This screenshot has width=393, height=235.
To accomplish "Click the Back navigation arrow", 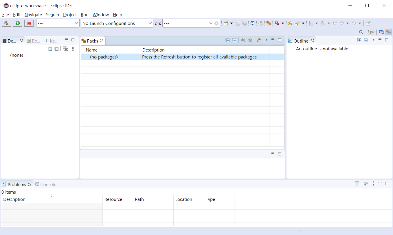I will coord(342,23).
